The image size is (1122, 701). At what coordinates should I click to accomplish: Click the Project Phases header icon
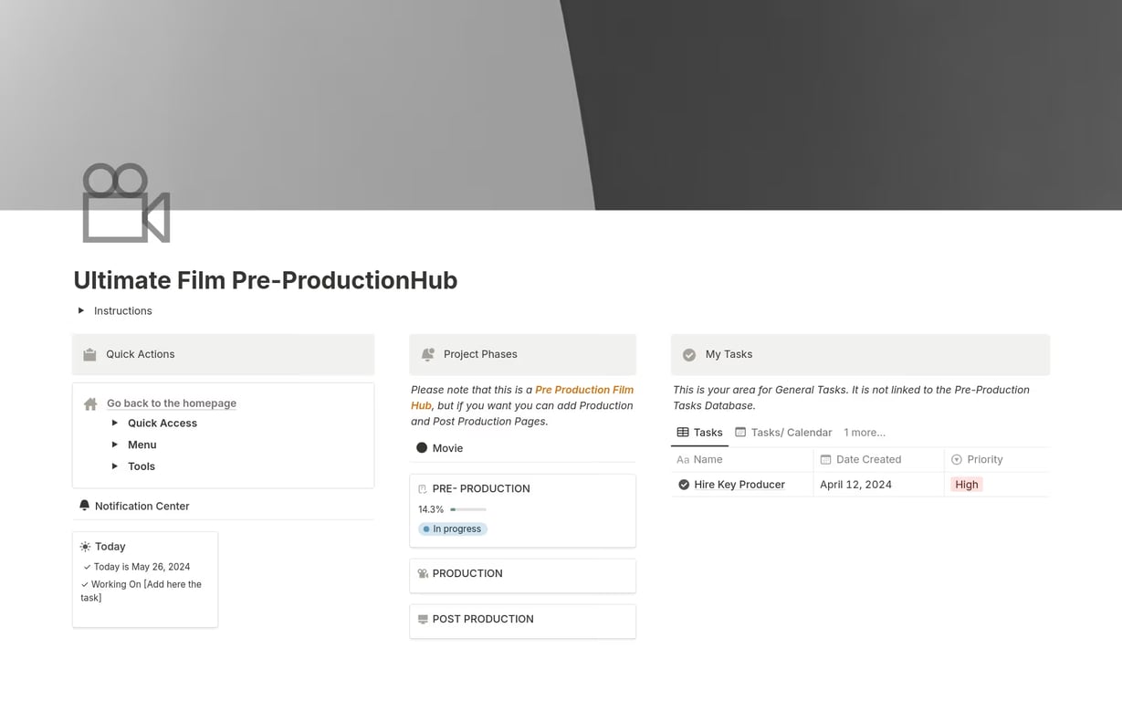(x=427, y=354)
